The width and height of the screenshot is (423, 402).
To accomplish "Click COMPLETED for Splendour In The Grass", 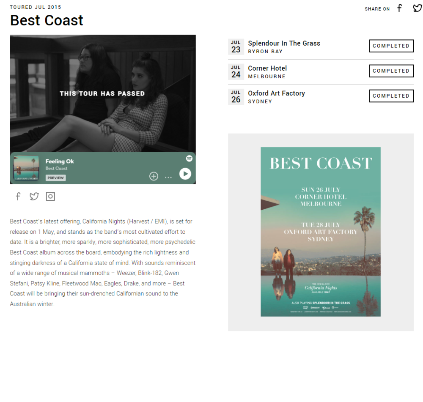I will pyautogui.click(x=391, y=46).
